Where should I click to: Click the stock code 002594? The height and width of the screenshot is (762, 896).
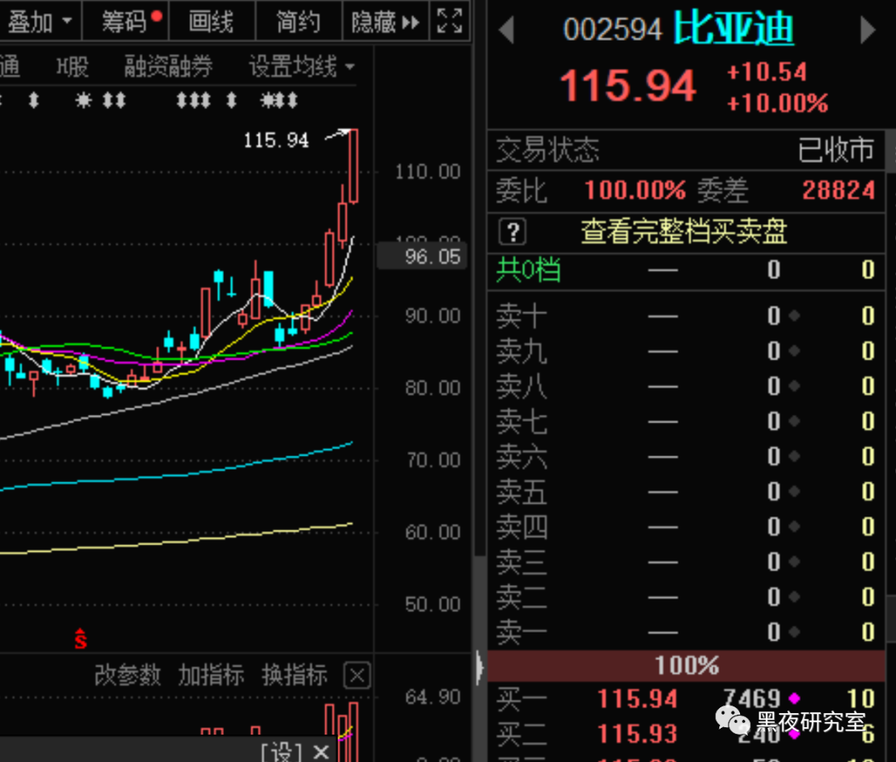(612, 29)
